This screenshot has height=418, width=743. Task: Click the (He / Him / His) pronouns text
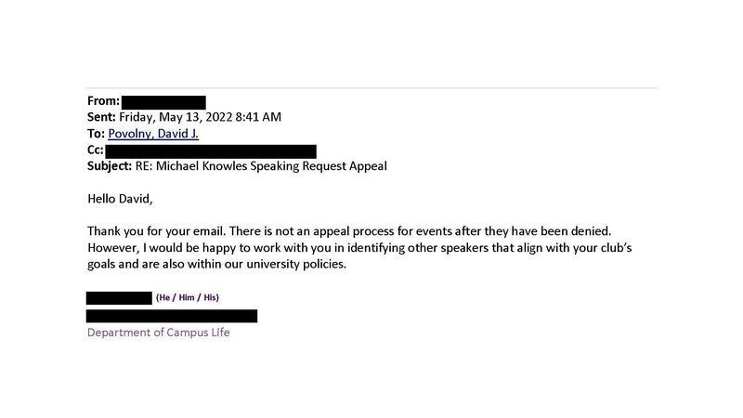[188, 298]
